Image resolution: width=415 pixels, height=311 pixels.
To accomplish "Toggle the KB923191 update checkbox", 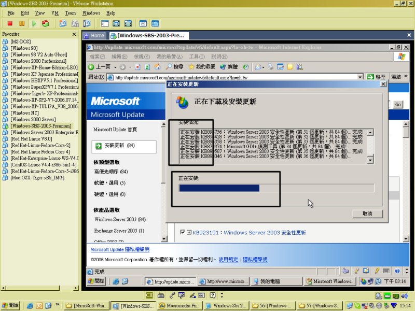I will coord(183,232).
